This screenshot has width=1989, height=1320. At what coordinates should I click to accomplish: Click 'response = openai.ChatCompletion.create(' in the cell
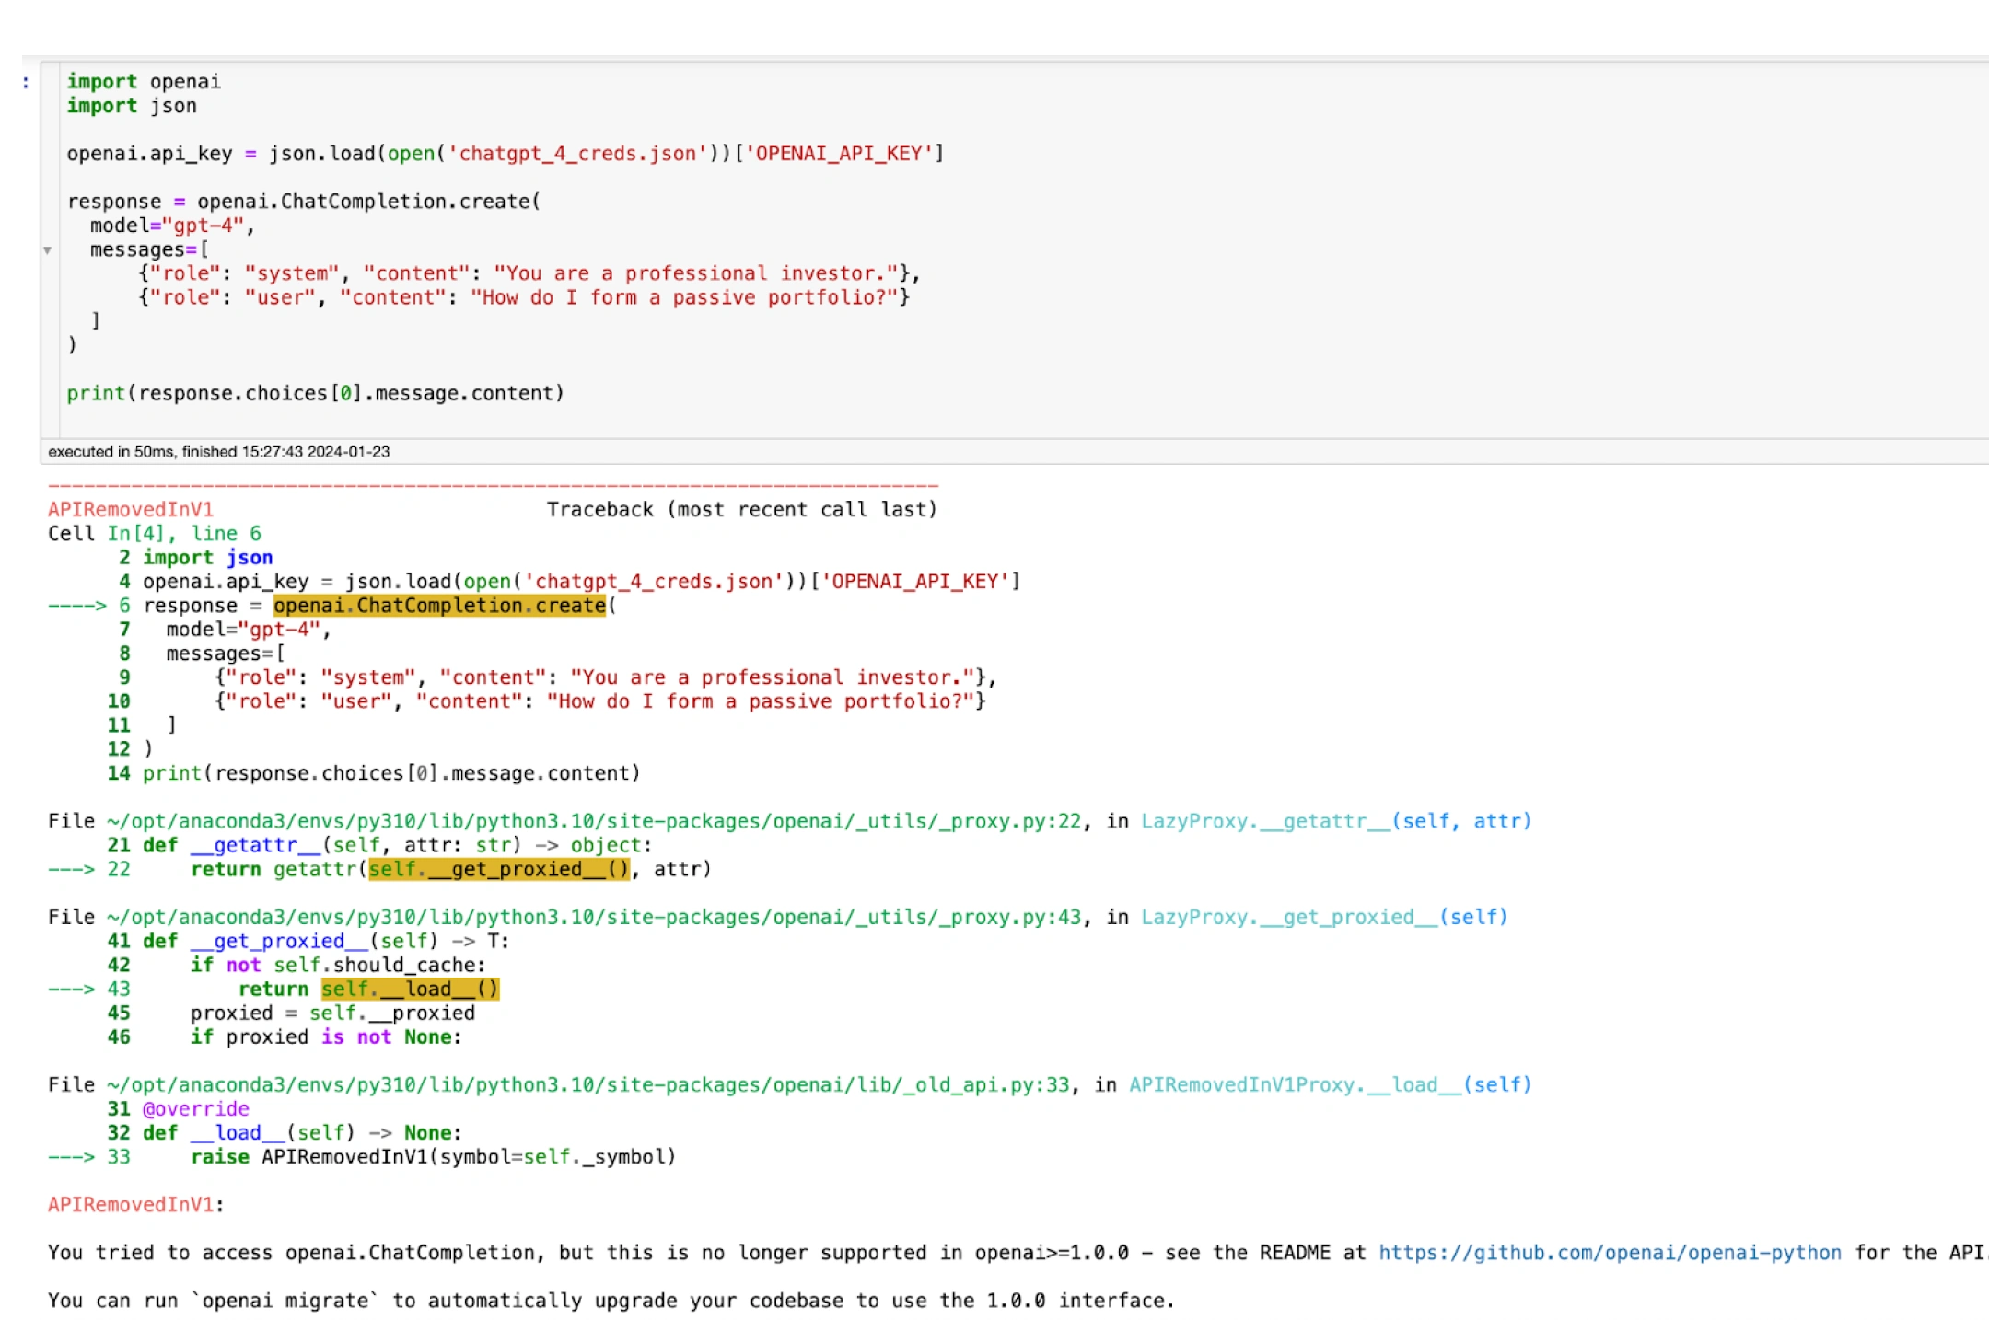point(304,202)
